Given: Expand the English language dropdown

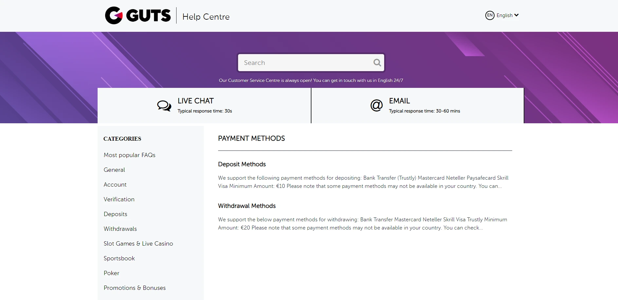Looking at the screenshot, I should tap(508, 15).
